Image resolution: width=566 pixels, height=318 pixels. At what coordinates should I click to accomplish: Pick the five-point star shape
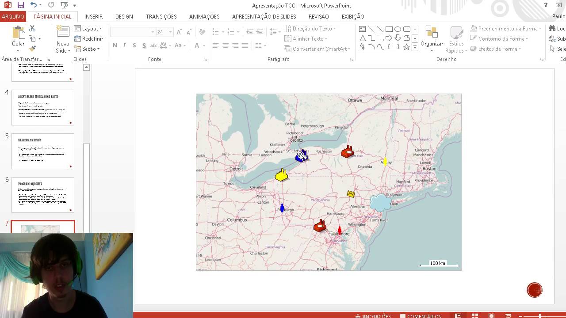(406, 47)
